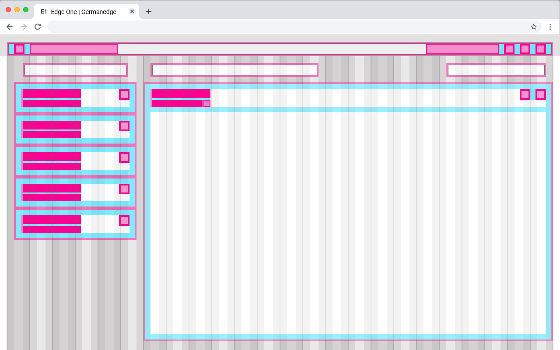Viewport: 560px width, 350px height.
Task: Select the Edge One | Germanedge browser tab
Action: 84,12
